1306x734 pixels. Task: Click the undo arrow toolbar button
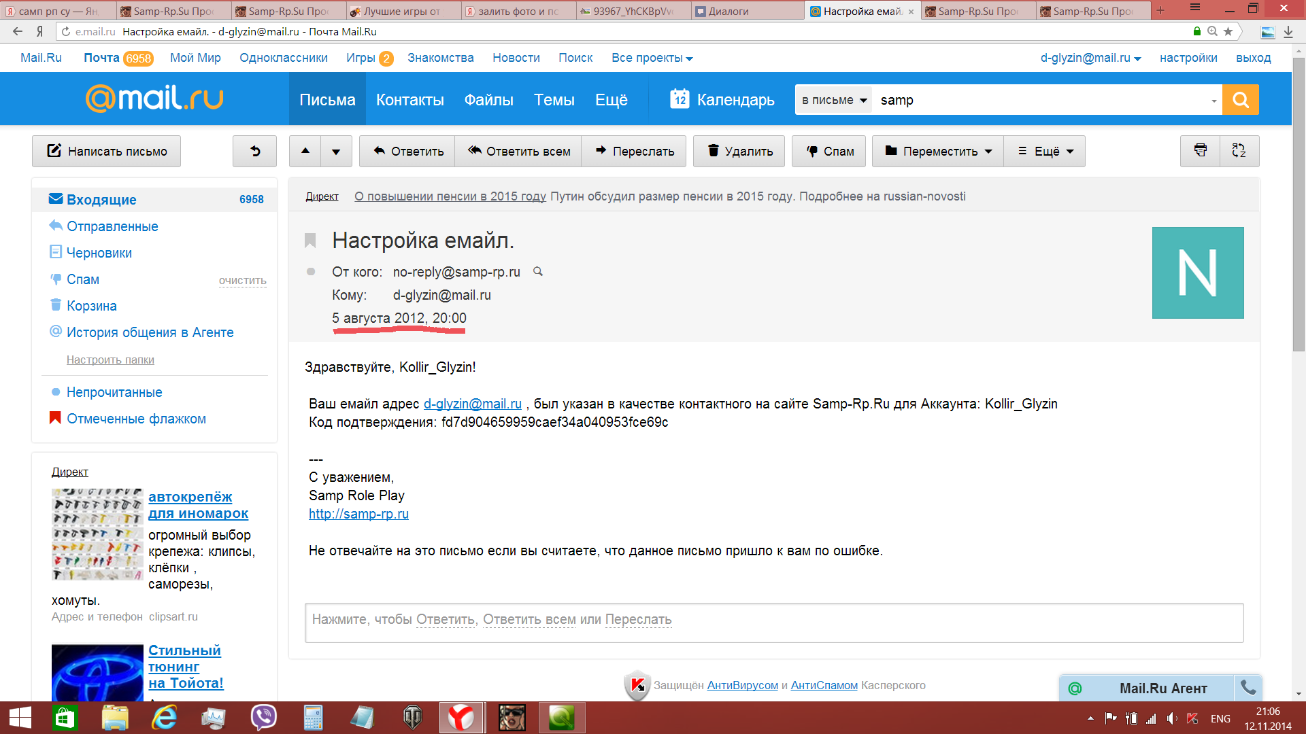[x=255, y=151]
